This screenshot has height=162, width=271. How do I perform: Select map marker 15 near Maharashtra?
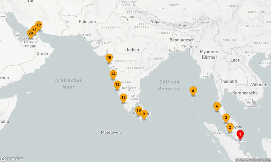point(109,58)
